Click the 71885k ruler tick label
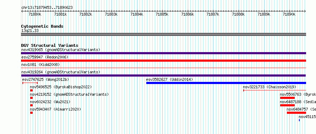This screenshot has width=316, height=134. coord(162,14)
